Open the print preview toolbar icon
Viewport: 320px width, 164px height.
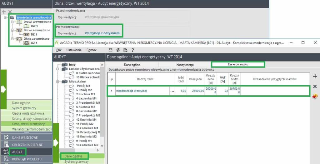pos(125,50)
